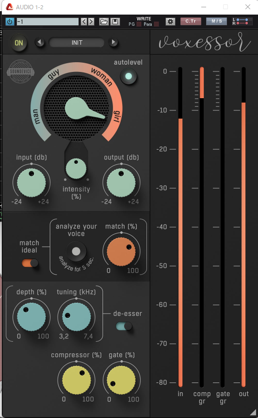Open the INIT preset menu
This screenshot has width=258, height=418.
point(77,42)
